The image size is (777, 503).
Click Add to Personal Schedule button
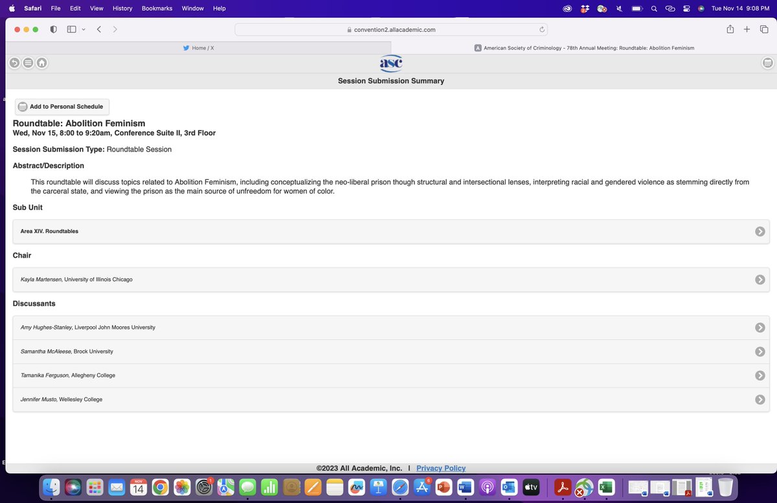tap(62, 107)
